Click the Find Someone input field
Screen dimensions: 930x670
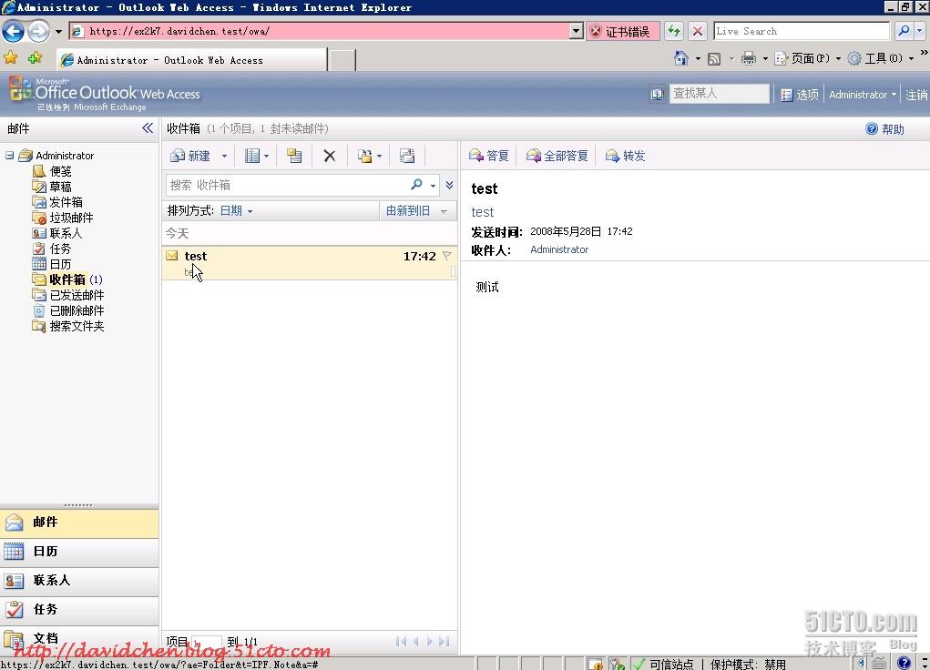(719, 94)
